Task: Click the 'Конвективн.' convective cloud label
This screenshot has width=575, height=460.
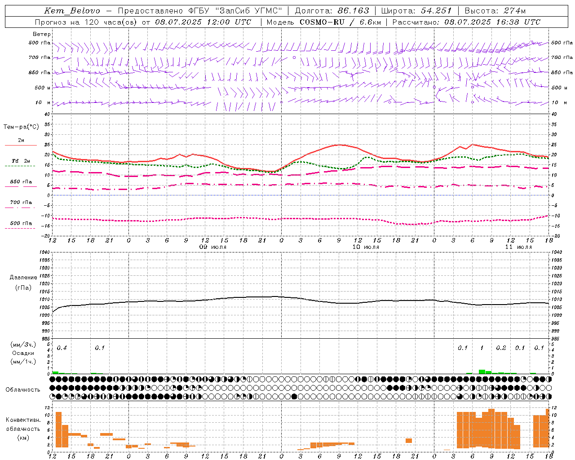Action: (x=23, y=420)
